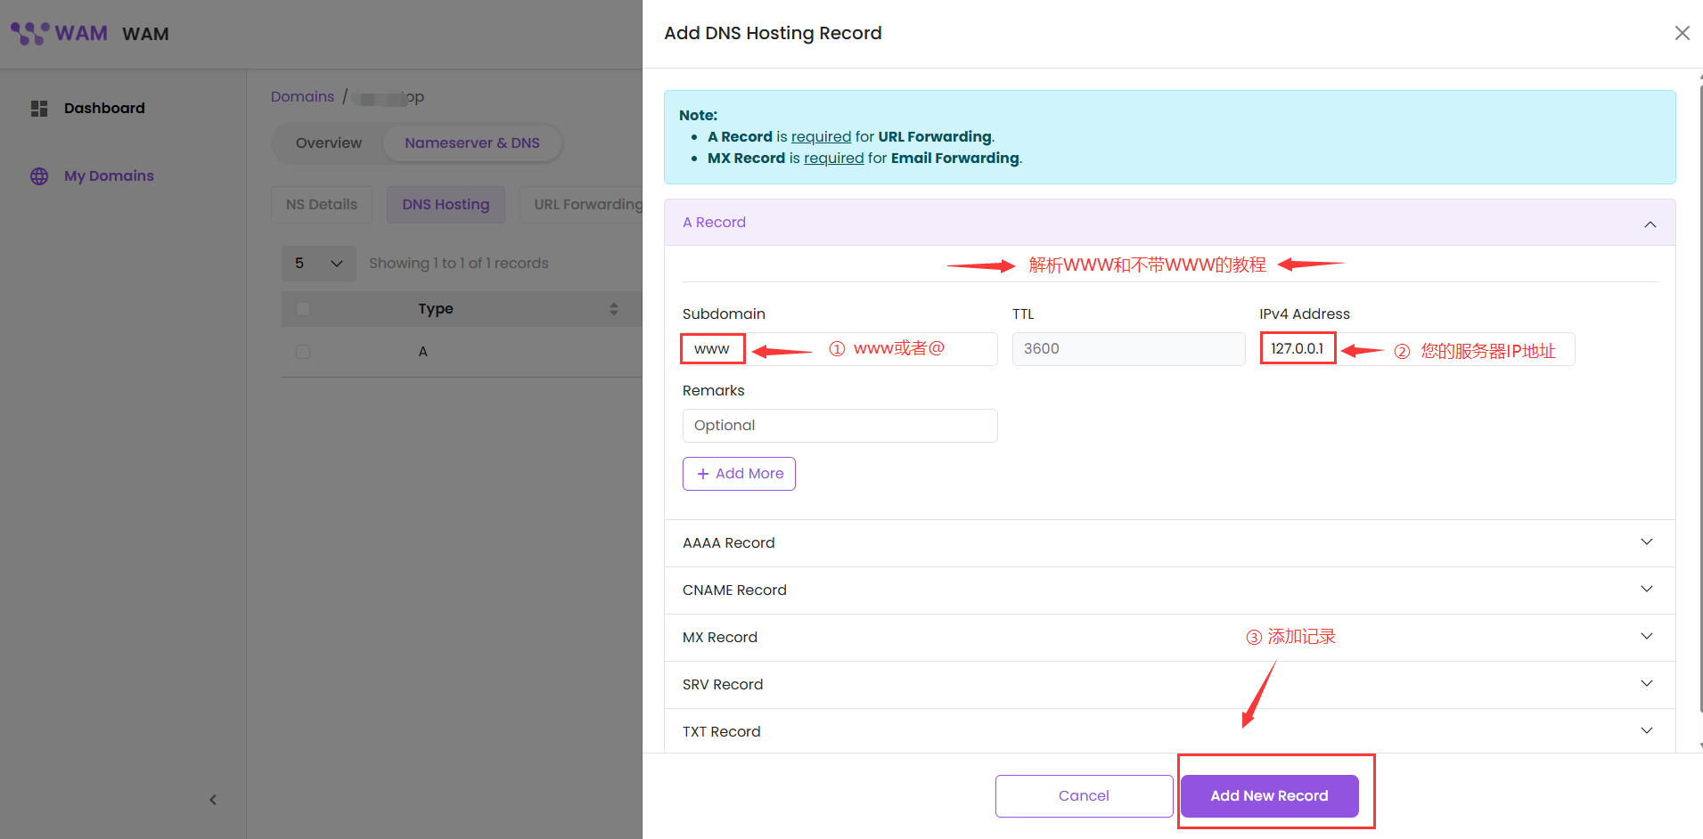This screenshot has height=839, width=1703.
Task: Collapse the sidebar with the left arrow
Action: pyautogui.click(x=213, y=800)
